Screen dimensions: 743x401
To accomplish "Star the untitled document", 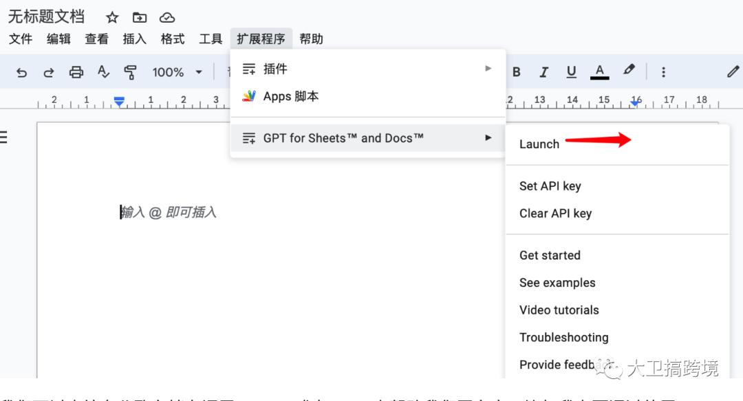I will pyautogui.click(x=112, y=17).
